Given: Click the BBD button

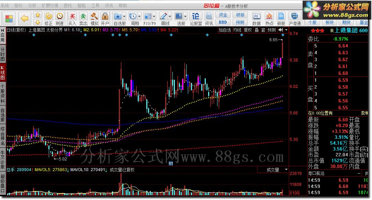Looking at the screenshot, I should click(x=223, y=22).
